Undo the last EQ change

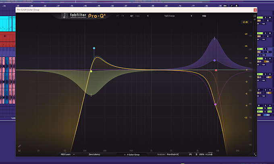point(118,16)
